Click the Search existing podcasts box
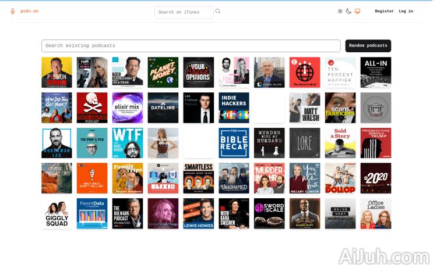The image size is (437, 272). (x=191, y=46)
